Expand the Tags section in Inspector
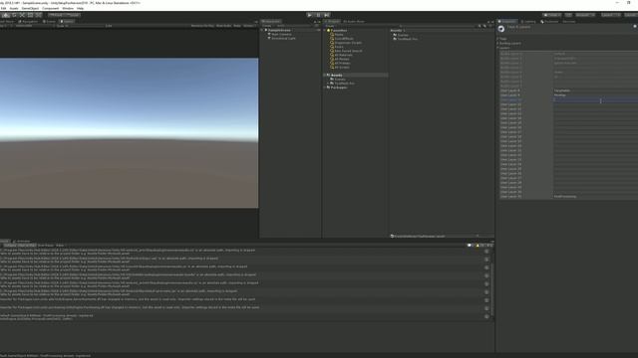638x358 pixels. tap(498, 39)
